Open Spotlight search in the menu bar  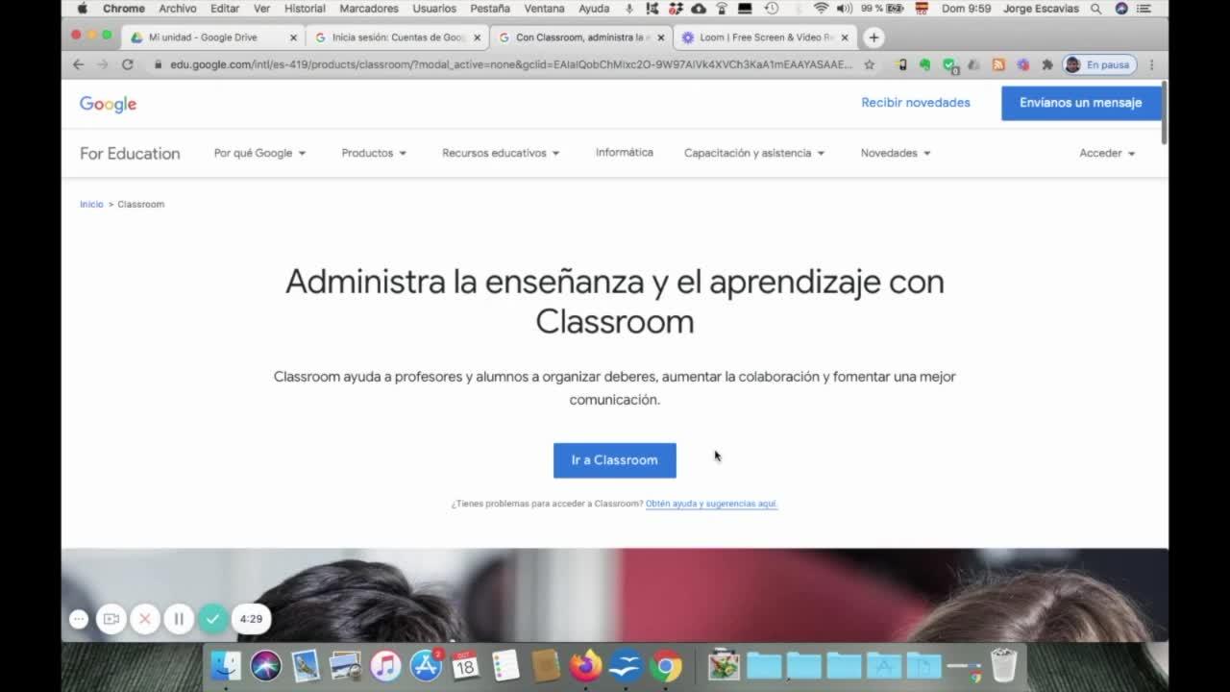1095,9
